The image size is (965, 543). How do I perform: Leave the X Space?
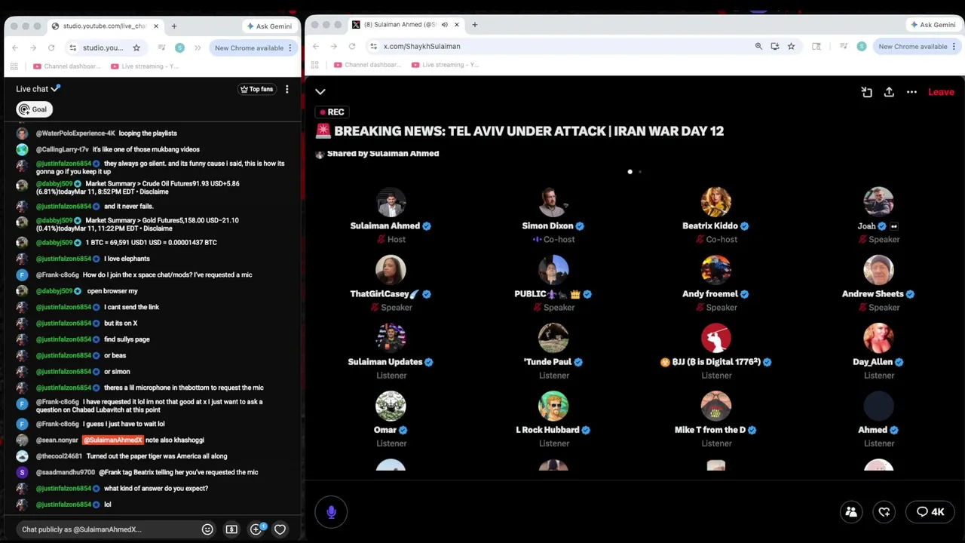(941, 92)
